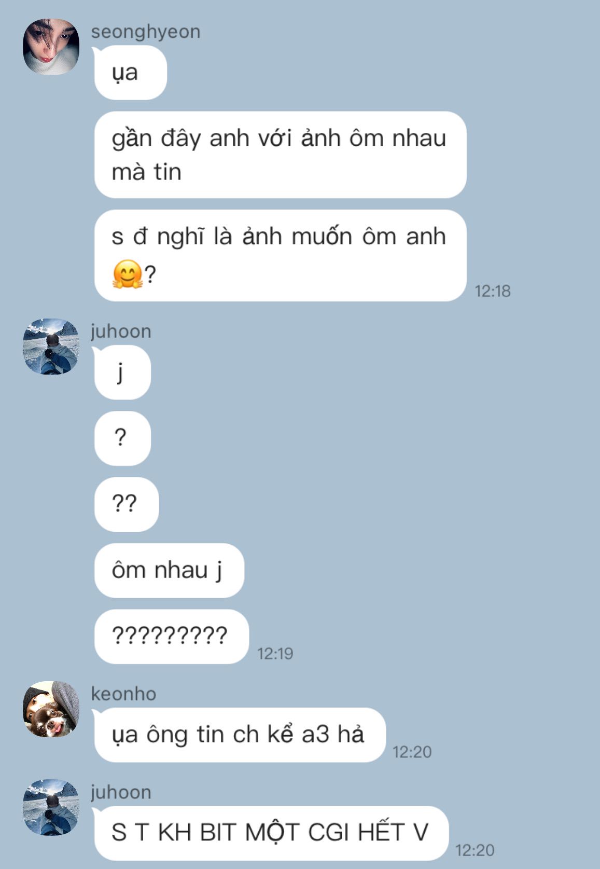
Task: Tap juhoon's first avatar with snowy mountain
Action: coord(51,347)
